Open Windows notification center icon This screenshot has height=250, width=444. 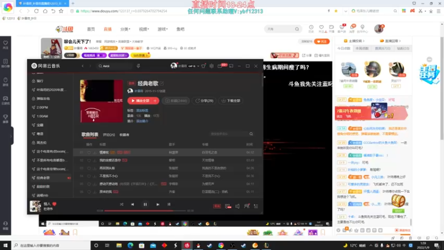tap(437, 246)
